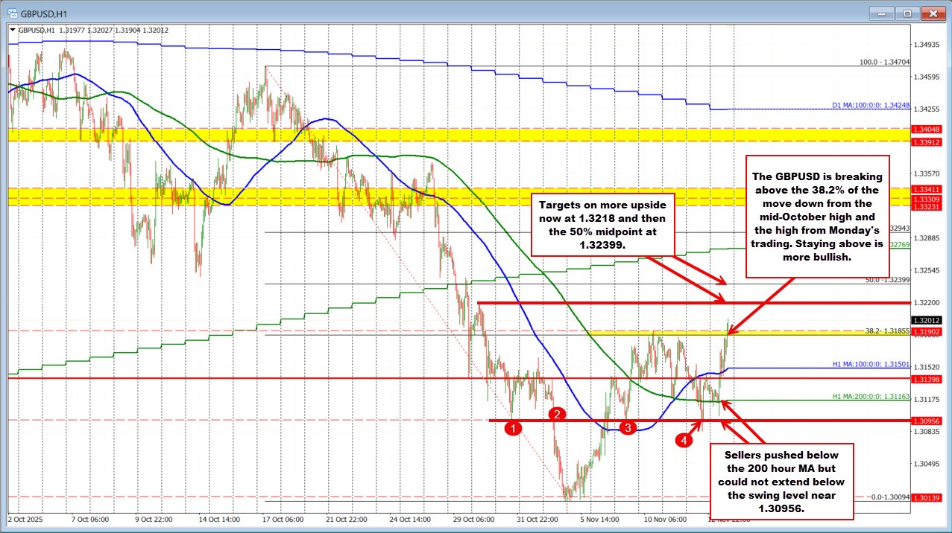Click the current price tag 1.32012 on the axis

pos(927,321)
